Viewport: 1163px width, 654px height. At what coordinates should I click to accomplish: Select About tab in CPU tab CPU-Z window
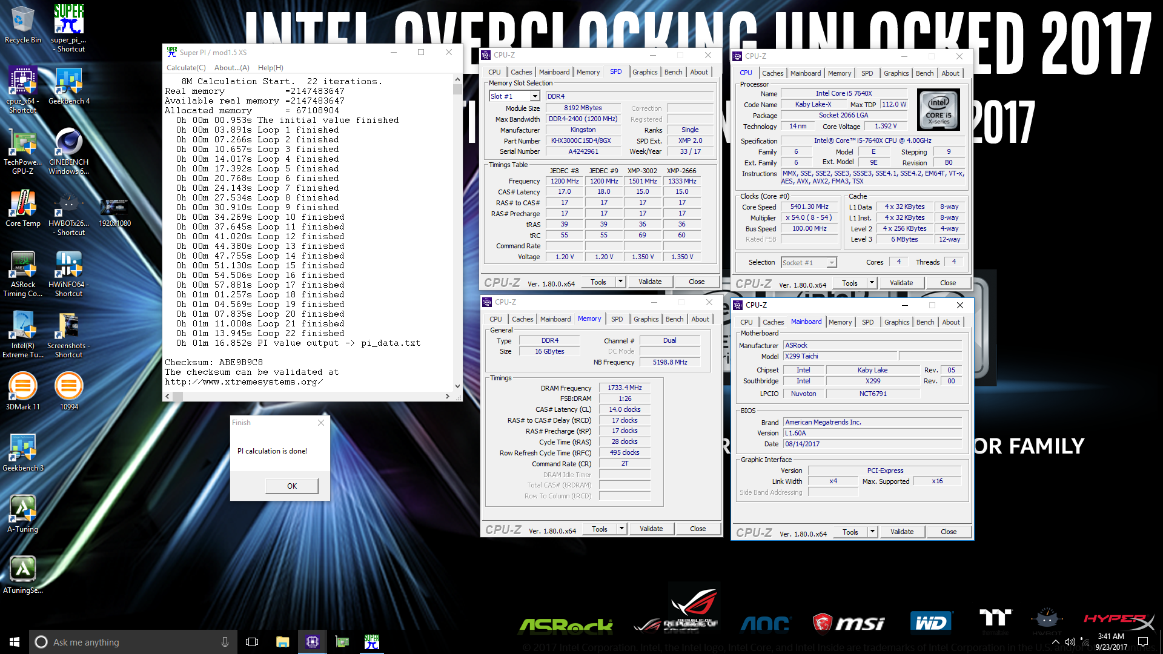[950, 73]
